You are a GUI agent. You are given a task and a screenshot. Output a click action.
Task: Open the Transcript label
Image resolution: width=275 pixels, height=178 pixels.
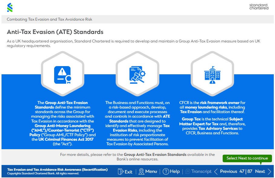click(x=201, y=171)
